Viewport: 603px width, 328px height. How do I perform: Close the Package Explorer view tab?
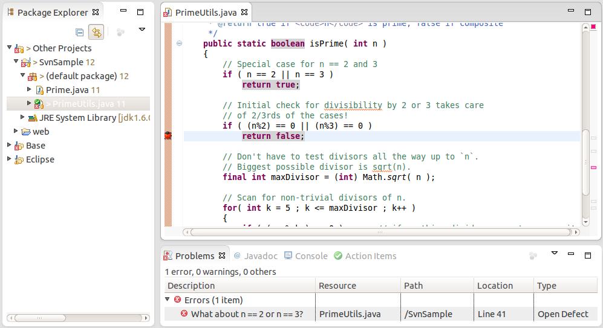point(96,12)
